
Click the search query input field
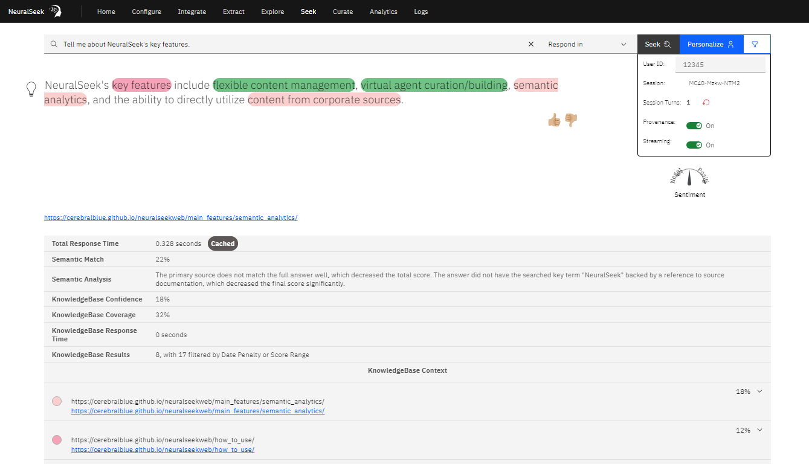point(292,44)
